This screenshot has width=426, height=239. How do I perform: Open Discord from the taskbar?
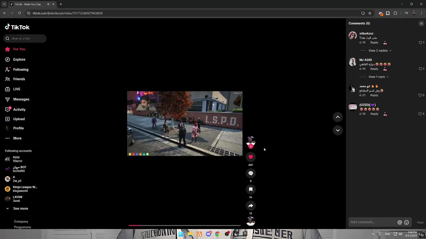coord(208,234)
